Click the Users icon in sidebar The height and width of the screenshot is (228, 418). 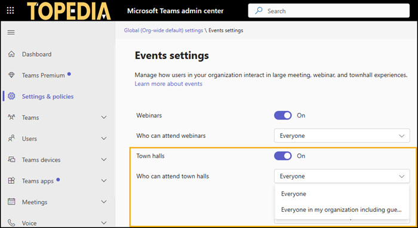pos(11,138)
